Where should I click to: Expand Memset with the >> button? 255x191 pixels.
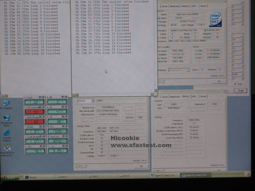tap(242, 2)
